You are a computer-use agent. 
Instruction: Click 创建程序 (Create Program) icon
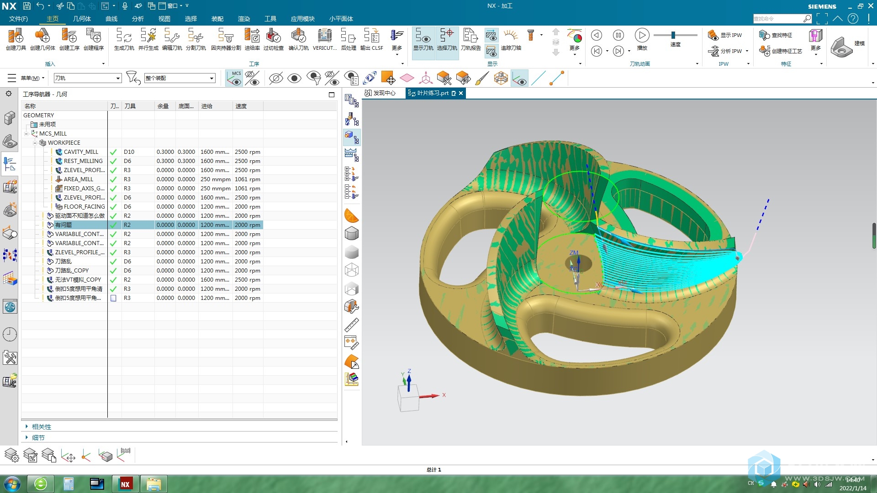click(x=94, y=39)
